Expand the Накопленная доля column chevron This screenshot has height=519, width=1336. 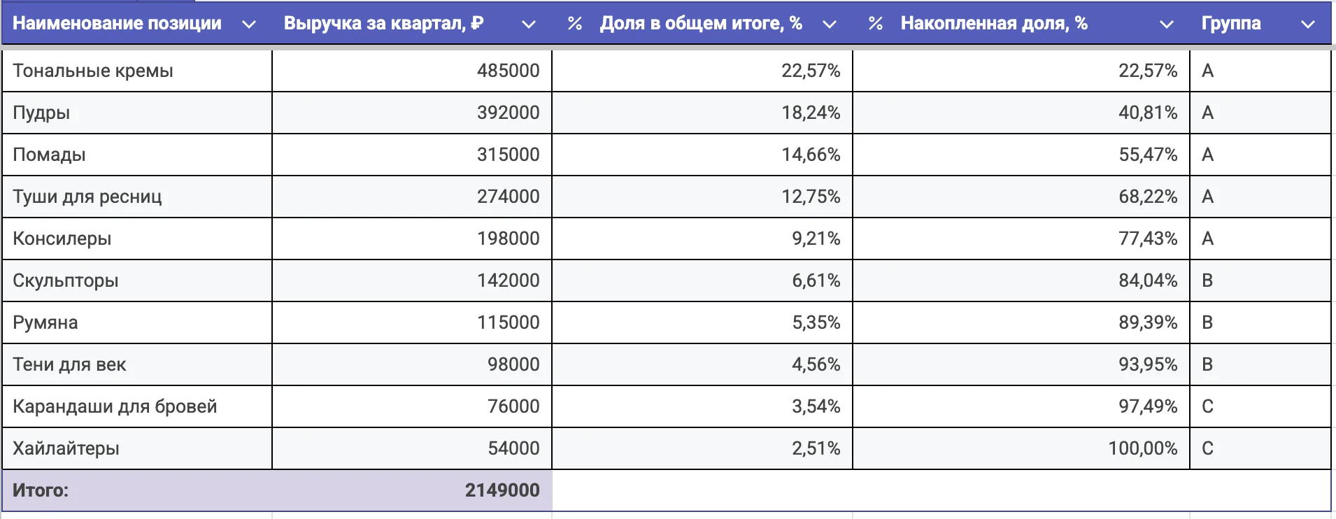1166,24
